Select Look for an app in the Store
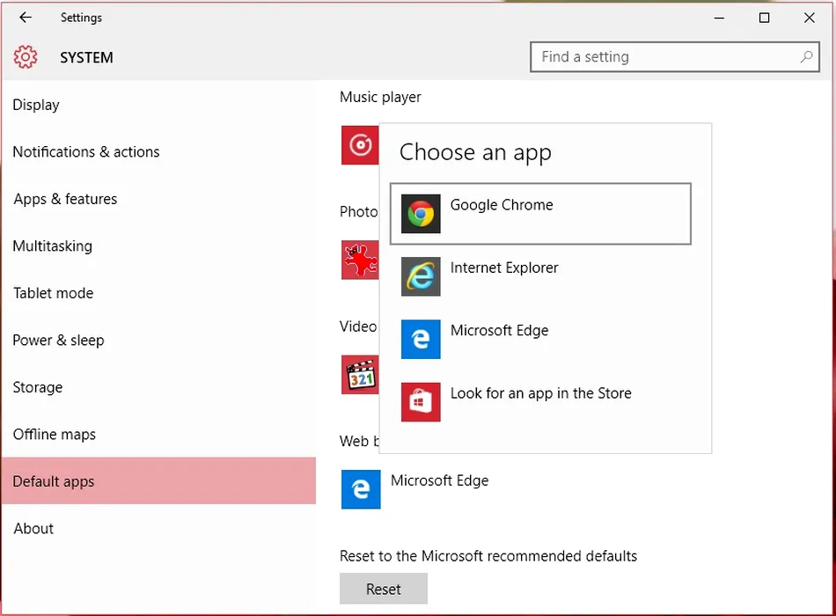836x616 pixels. pos(540,394)
